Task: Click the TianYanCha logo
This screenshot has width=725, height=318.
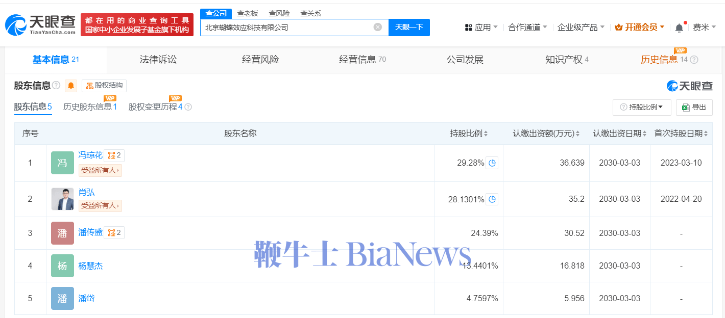Action: click(40, 25)
